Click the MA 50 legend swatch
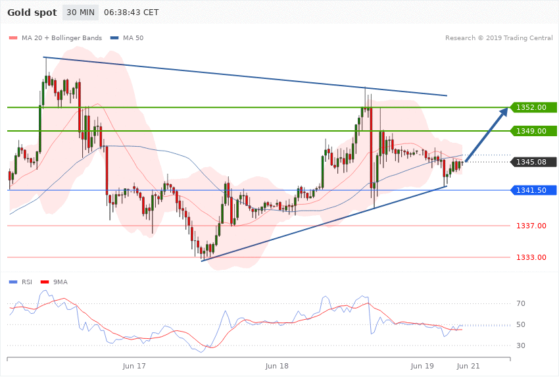 click(x=114, y=38)
